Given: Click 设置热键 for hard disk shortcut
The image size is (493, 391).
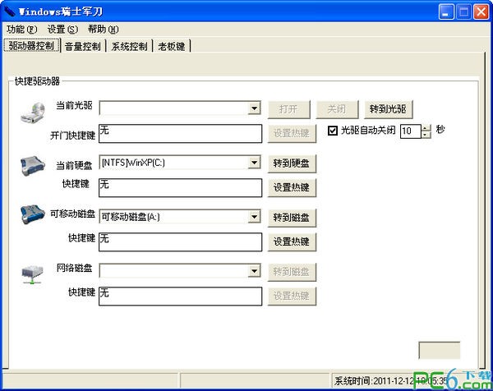Looking at the screenshot, I should coord(292,187).
